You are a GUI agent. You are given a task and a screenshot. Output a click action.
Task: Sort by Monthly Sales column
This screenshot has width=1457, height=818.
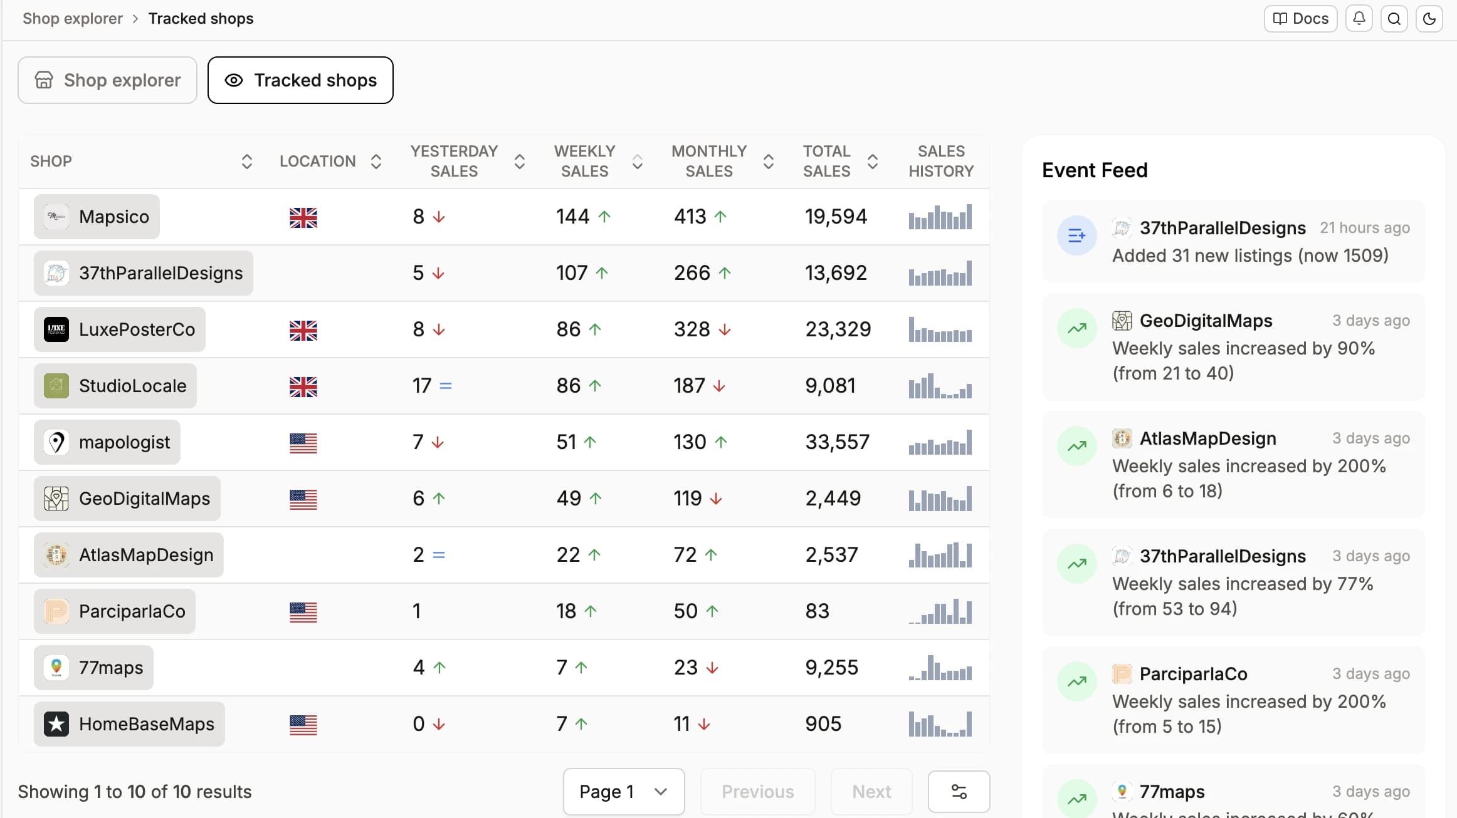pos(769,162)
